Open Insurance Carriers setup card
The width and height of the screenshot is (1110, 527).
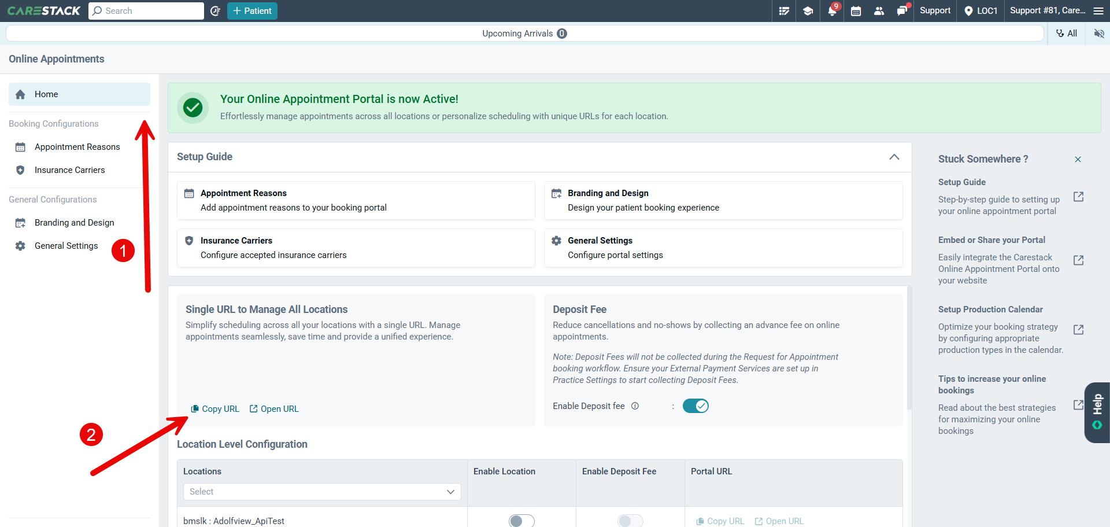(356, 248)
